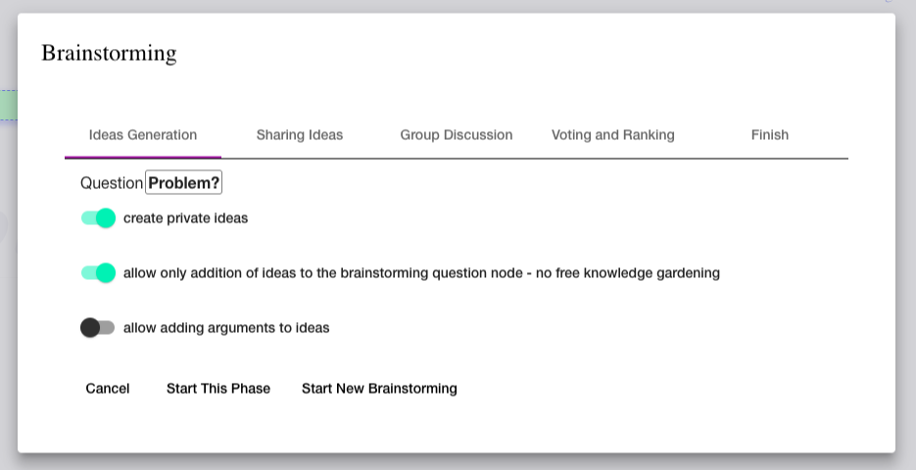Select the Ideas Generation tab
This screenshot has width=916, height=470.
pyautogui.click(x=143, y=135)
